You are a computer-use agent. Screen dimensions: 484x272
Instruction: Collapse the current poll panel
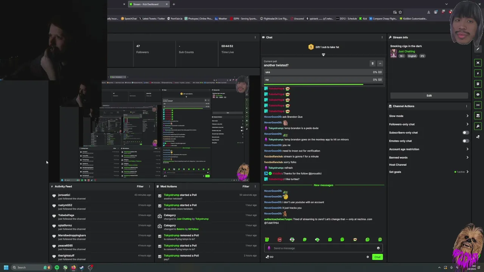[x=380, y=63]
